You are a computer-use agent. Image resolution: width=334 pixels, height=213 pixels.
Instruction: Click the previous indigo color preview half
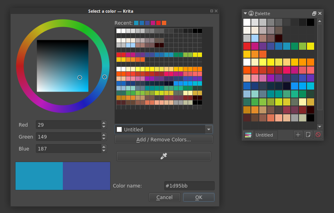pos(87,176)
